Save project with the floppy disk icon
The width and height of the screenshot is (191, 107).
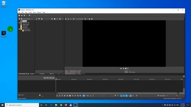click(24, 15)
